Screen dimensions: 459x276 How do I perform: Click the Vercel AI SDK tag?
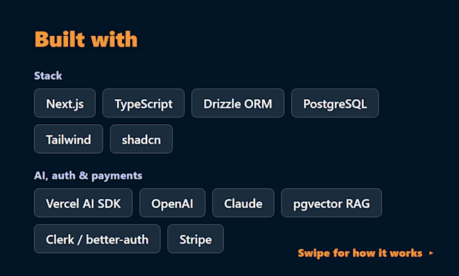83,203
